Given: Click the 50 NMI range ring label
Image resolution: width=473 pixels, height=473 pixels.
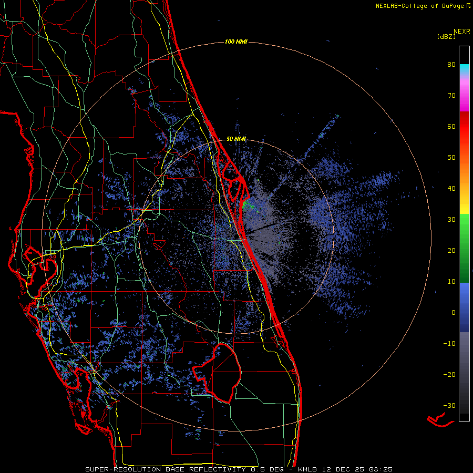Looking at the screenshot, I should coord(236,139).
